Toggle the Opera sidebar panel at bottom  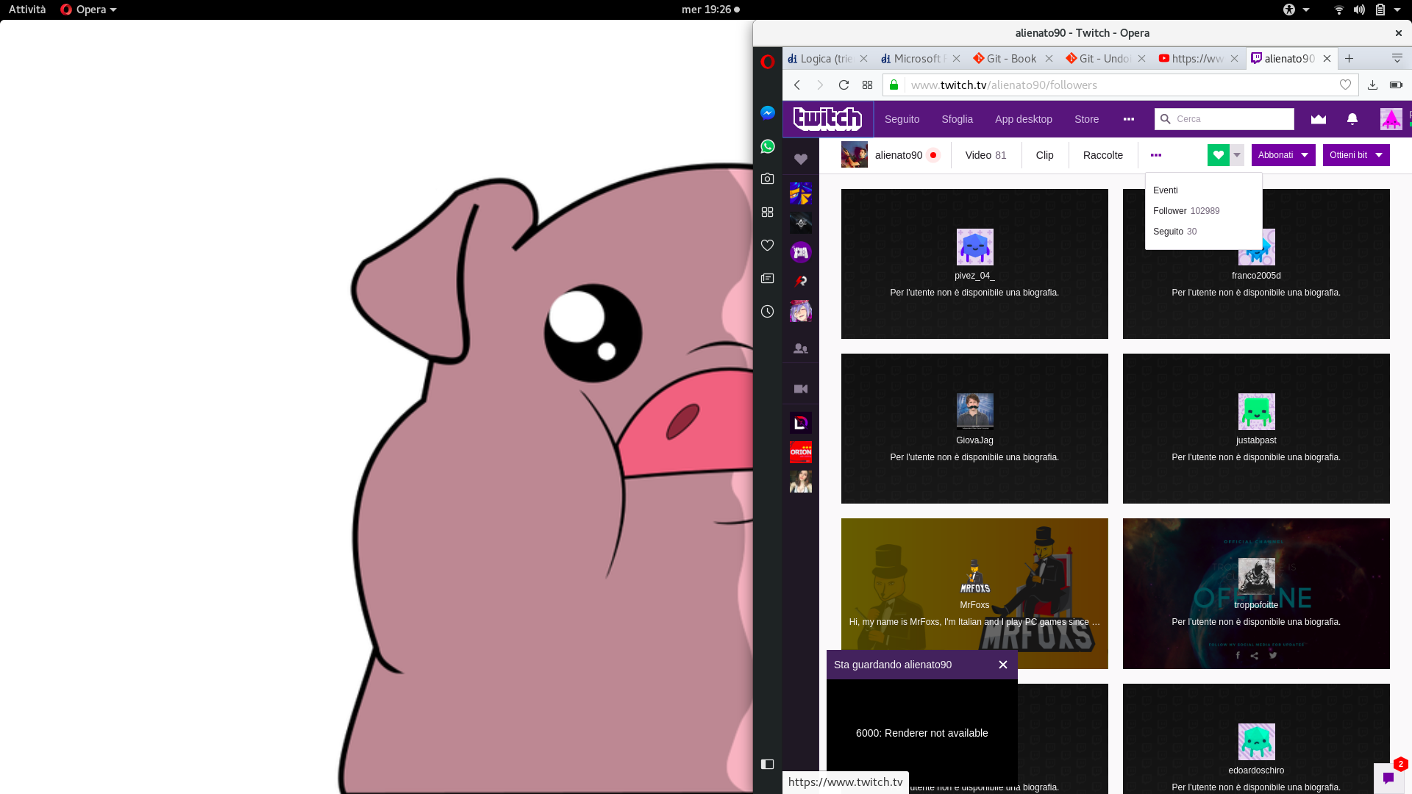767,764
